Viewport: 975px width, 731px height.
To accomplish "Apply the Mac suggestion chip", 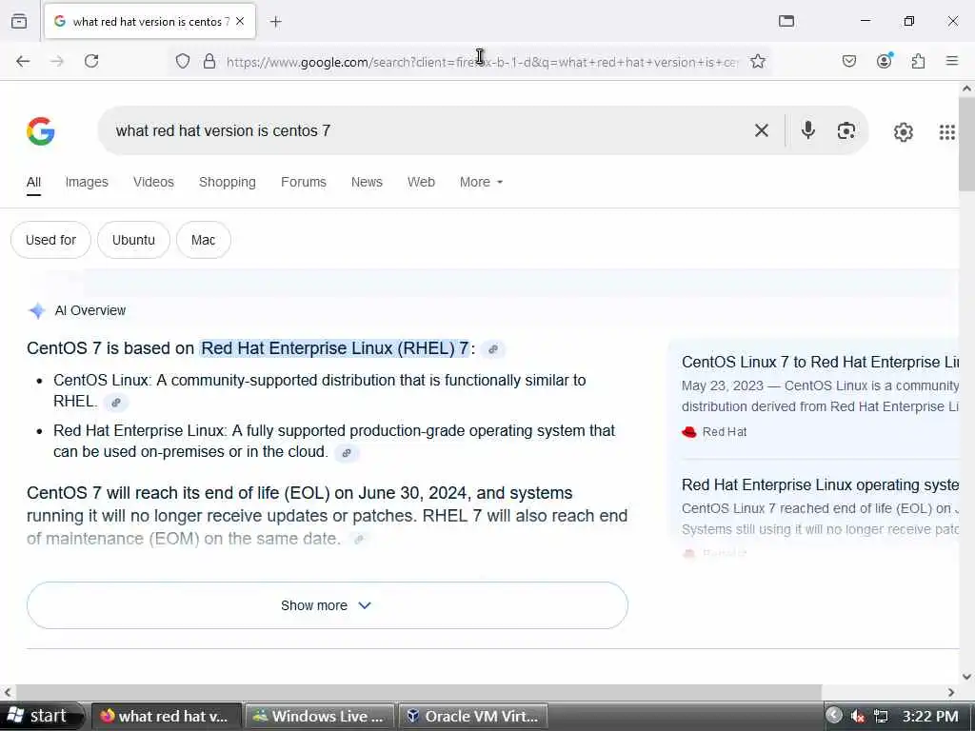I will 204,240.
